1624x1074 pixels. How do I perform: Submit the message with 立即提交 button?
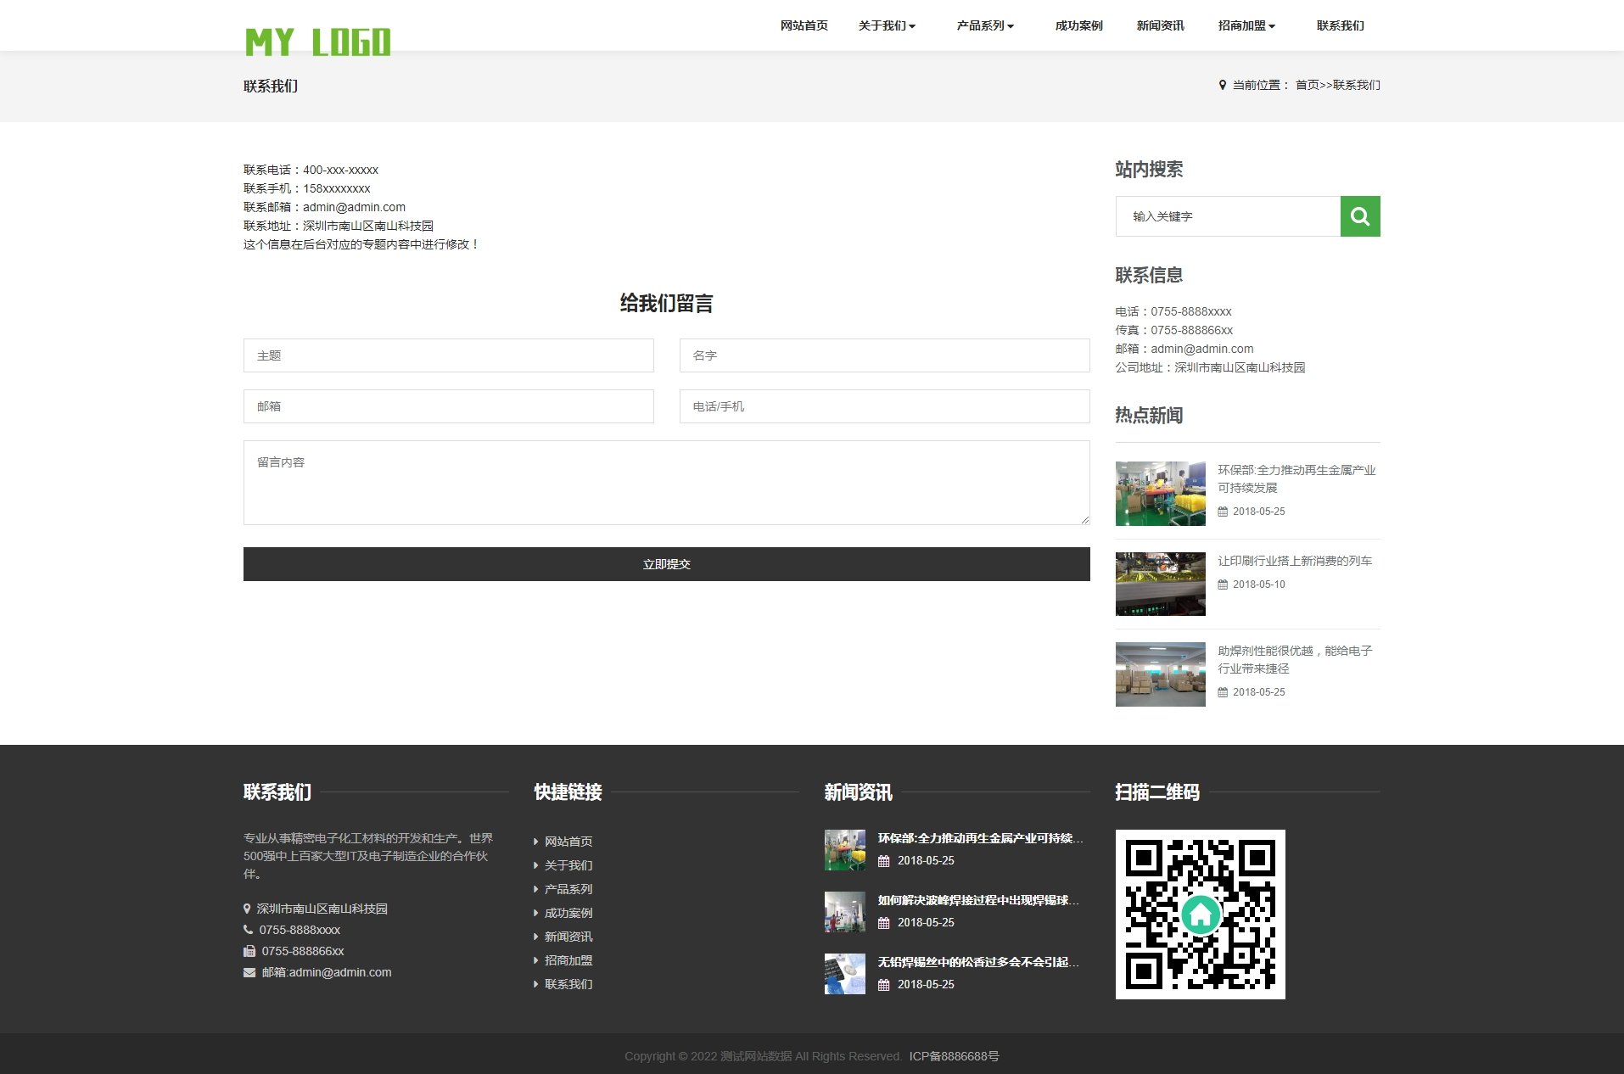pyautogui.click(x=666, y=564)
